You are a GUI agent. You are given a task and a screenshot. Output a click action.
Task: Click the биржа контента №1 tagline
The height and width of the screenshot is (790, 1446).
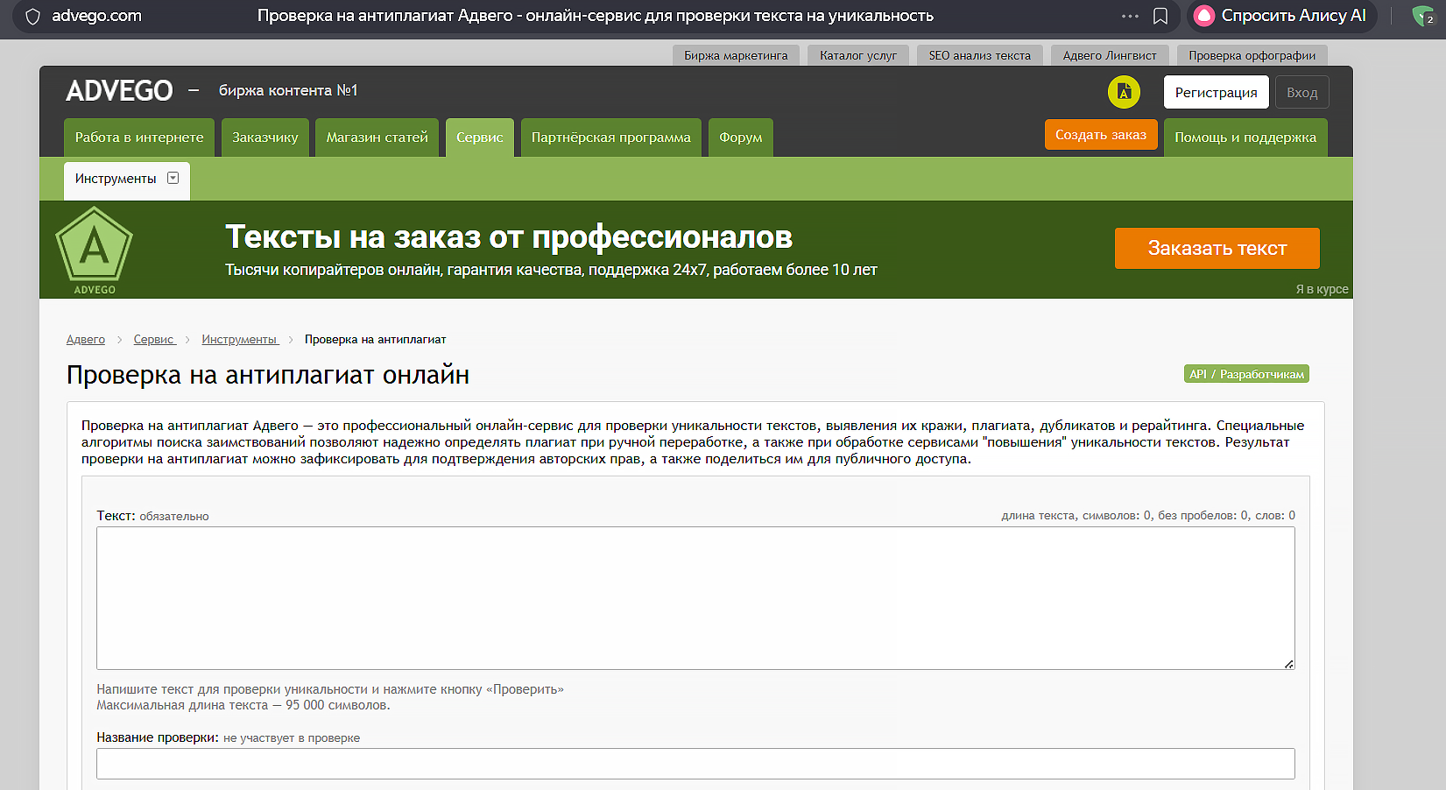288,90
